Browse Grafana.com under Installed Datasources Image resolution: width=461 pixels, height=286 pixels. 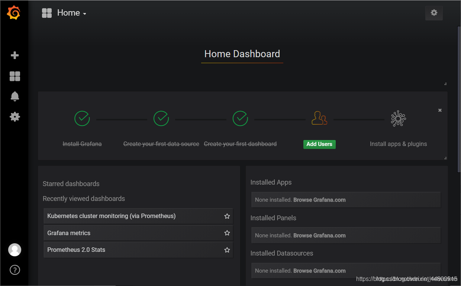pyautogui.click(x=319, y=271)
